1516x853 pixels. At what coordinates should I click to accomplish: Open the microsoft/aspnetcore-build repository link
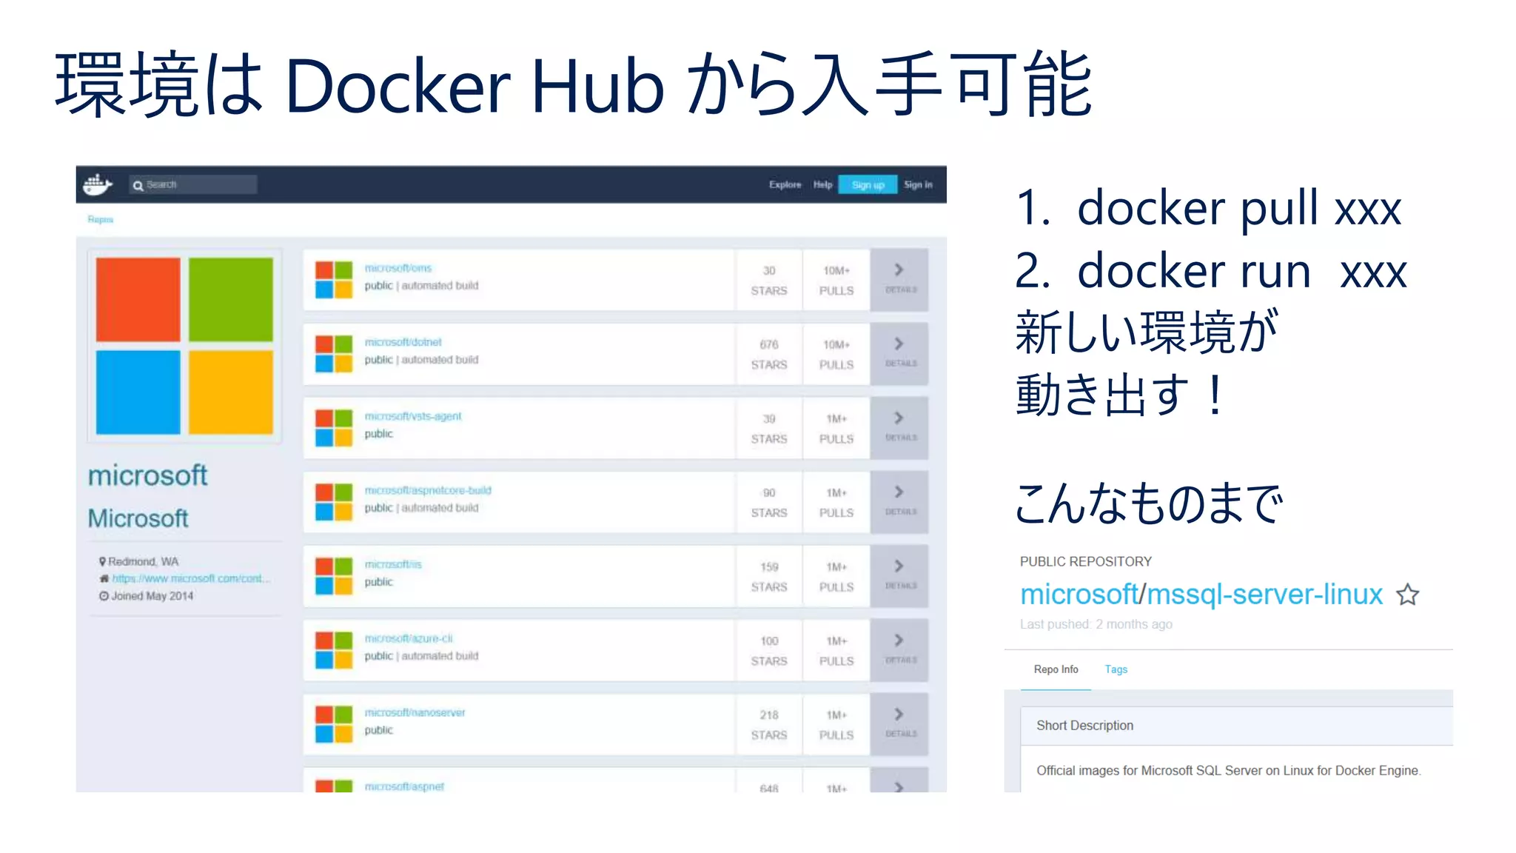[x=427, y=490]
